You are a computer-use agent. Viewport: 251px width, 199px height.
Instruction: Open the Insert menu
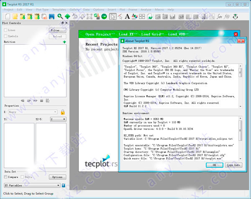pyautogui.click(x=112, y=10)
